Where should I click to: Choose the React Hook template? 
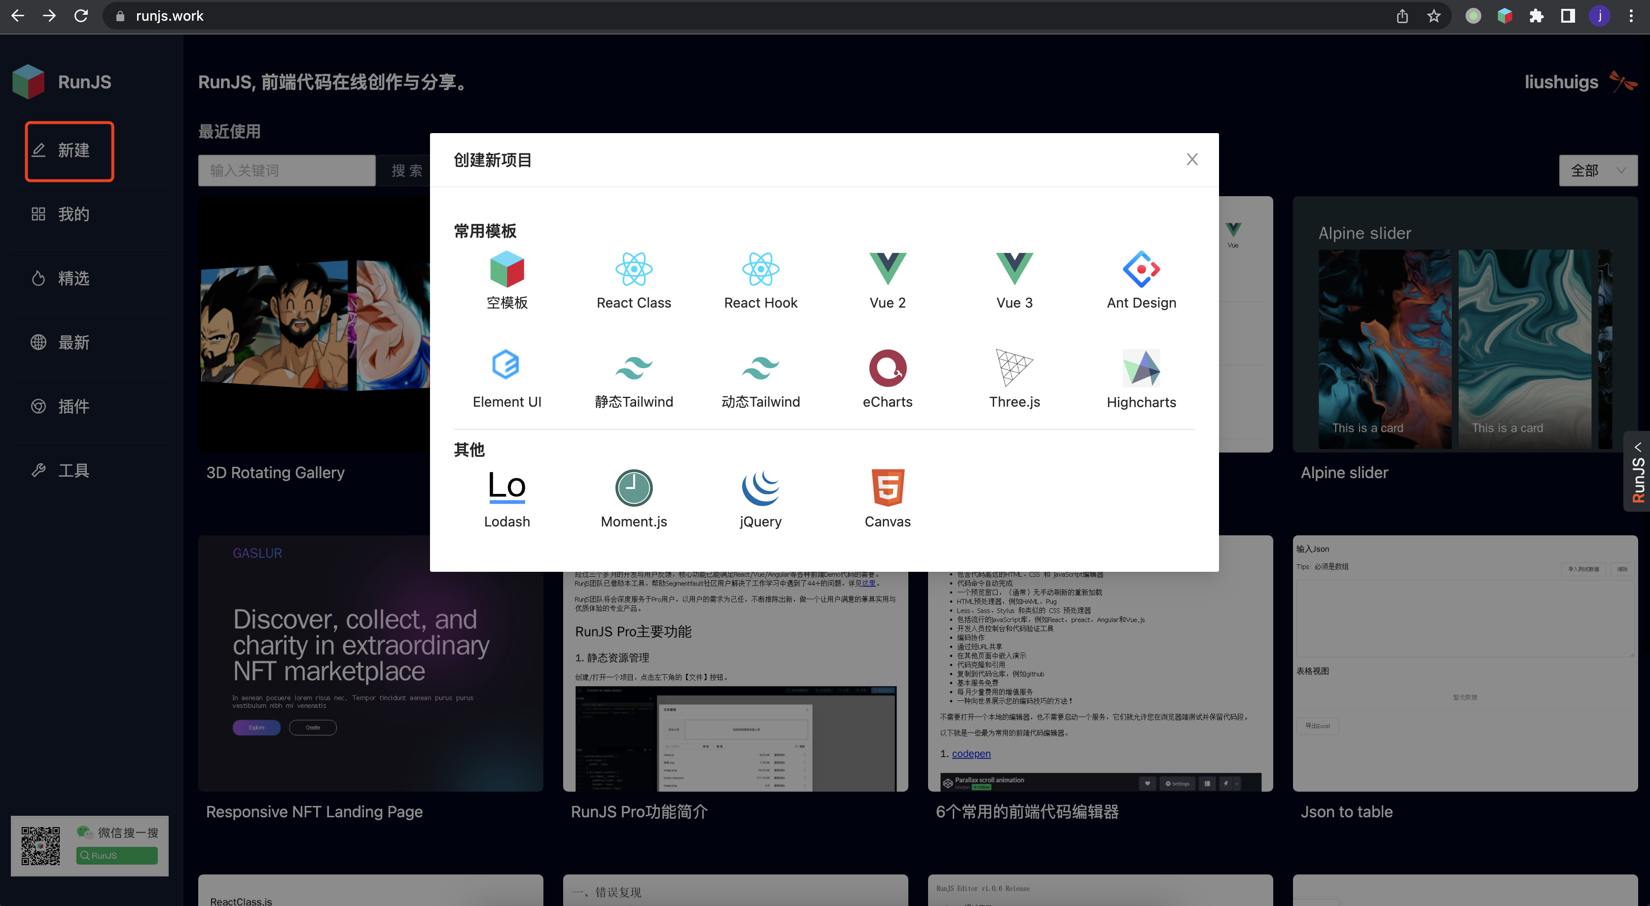[x=760, y=280]
